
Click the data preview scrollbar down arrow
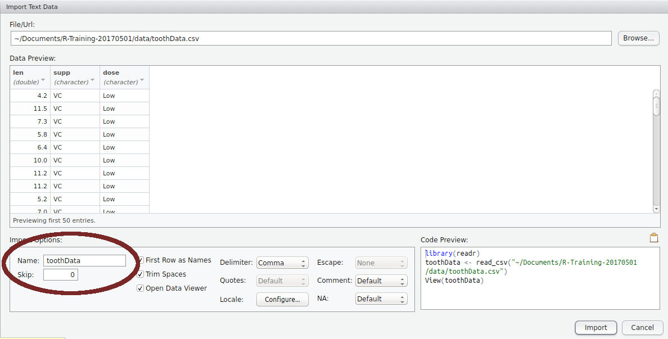[x=656, y=209]
